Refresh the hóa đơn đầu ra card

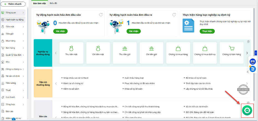174,15
